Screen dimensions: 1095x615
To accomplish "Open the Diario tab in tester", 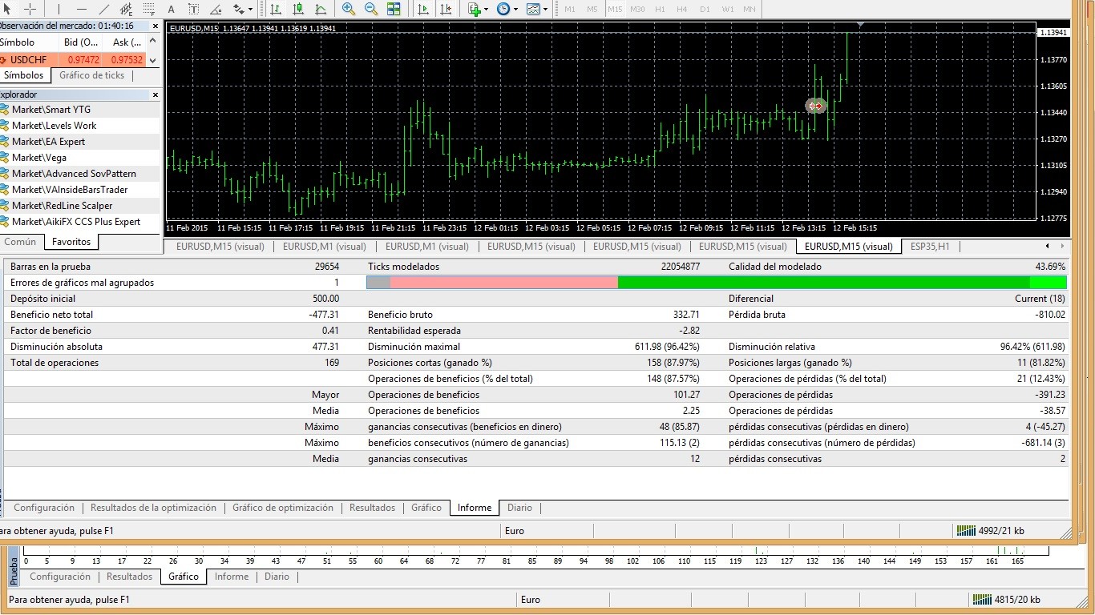I will [x=519, y=508].
